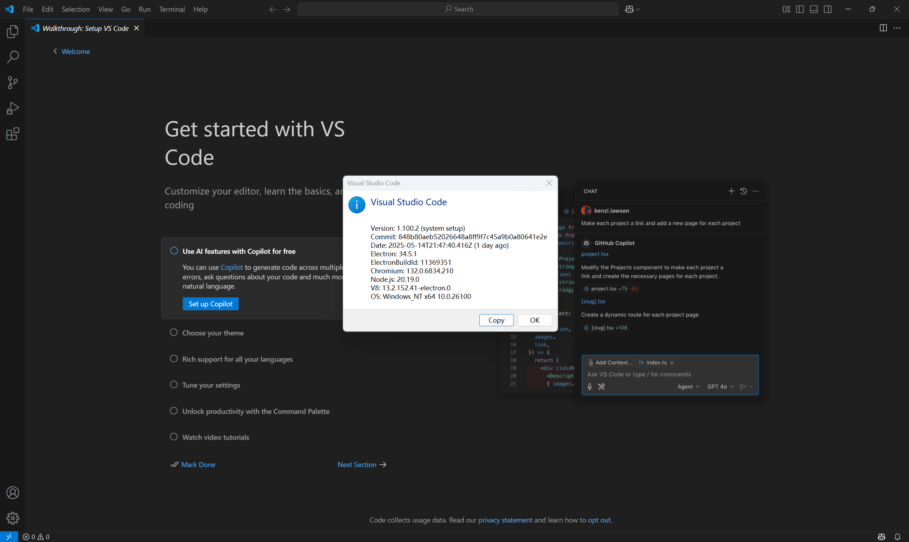Open the Explorer view in activity bar
Screen dimensions: 909x542
click(x=13, y=31)
